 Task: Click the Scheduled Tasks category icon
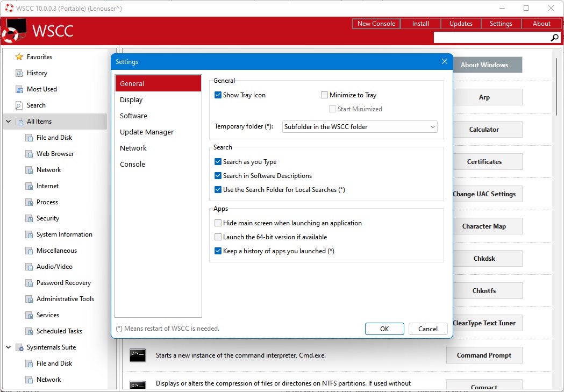[x=29, y=331]
